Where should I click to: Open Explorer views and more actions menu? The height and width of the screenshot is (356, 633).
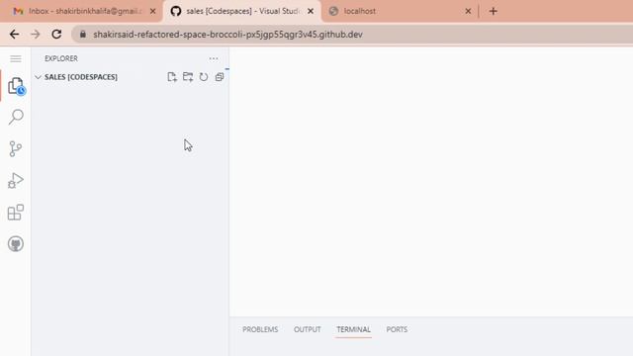point(214,59)
